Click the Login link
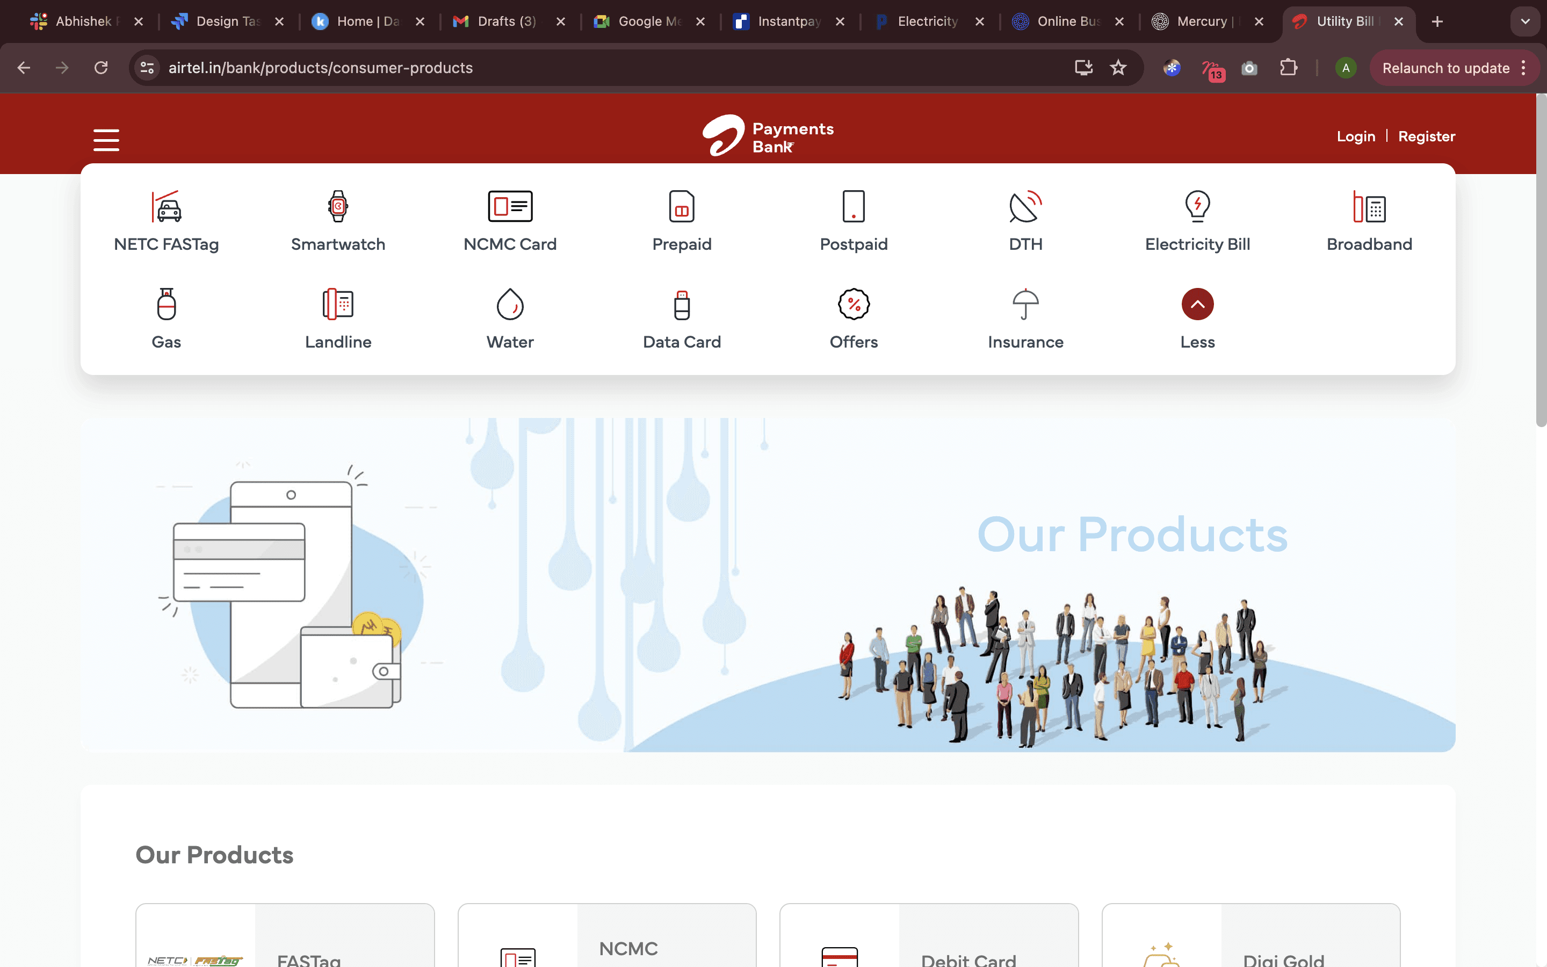Image resolution: width=1547 pixels, height=967 pixels. [1355, 136]
